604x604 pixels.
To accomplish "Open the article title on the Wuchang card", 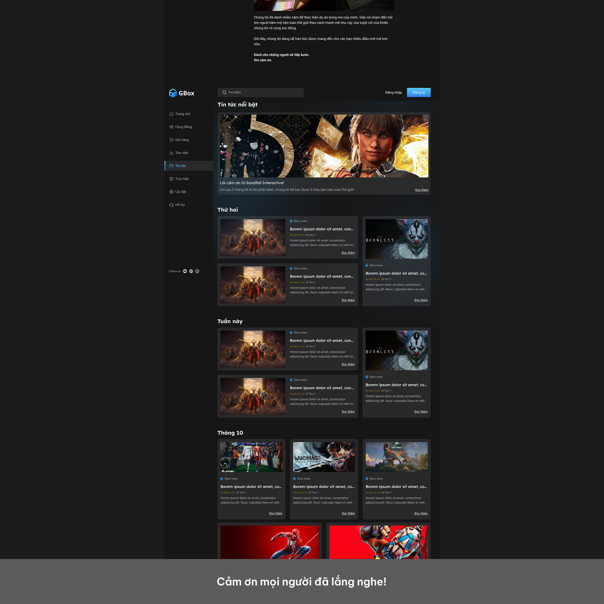I will click(324, 487).
